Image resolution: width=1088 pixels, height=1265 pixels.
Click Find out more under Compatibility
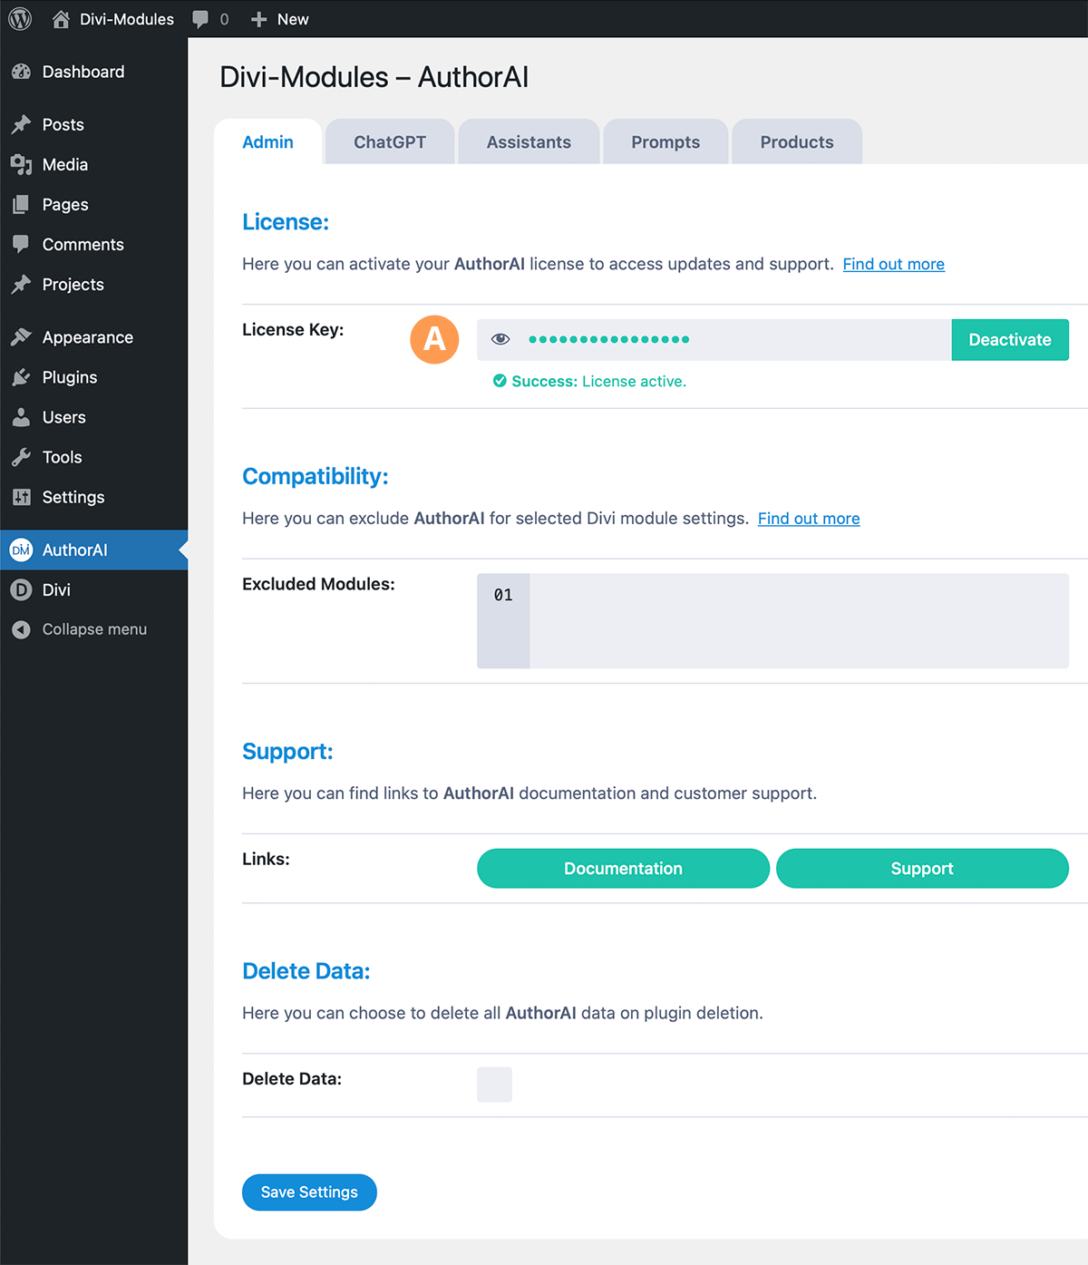(x=809, y=519)
